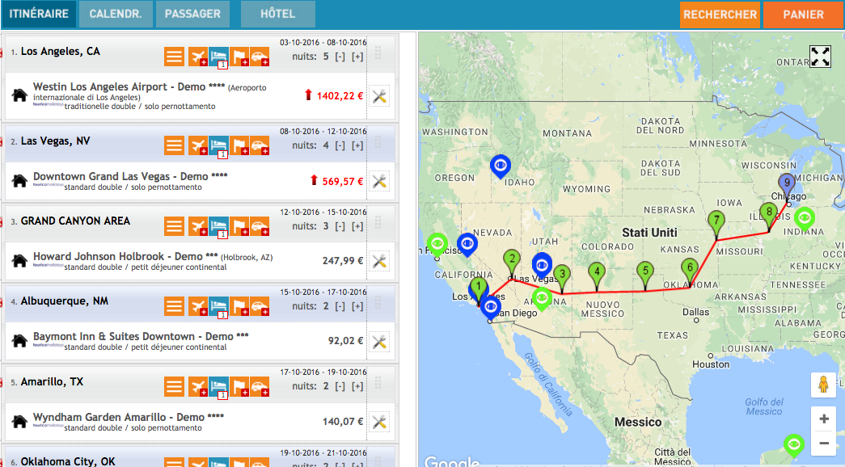Add a rental car to Amarillo
The height and width of the screenshot is (467, 845).
click(x=260, y=386)
